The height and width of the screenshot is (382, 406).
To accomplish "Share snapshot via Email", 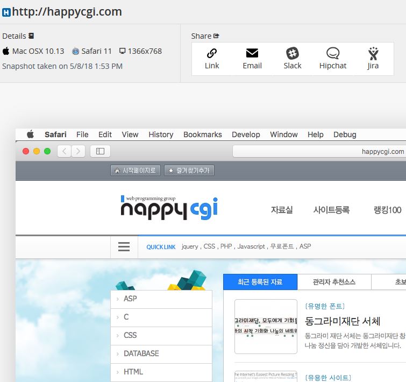I will tap(252, 53).
